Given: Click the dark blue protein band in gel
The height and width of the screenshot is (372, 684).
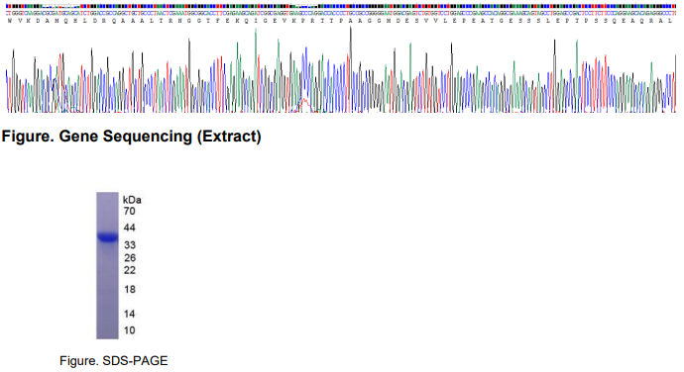Looking at the screenshot, I should click(x=107, y=237).
